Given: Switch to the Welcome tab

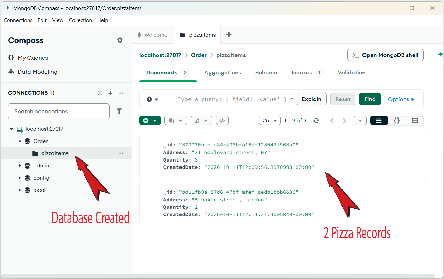Looking at the screenshot, I should [x=153, y=35].
